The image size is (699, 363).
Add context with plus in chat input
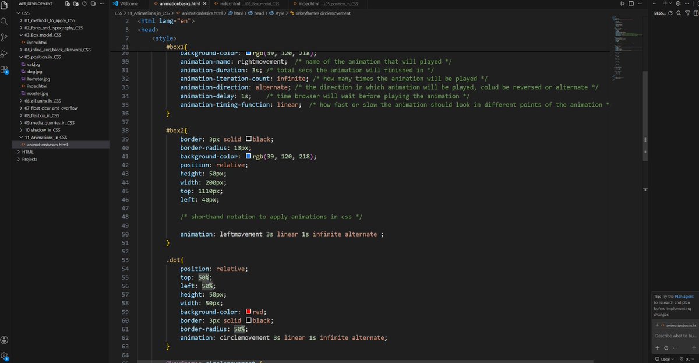click(x=658, y=348)
